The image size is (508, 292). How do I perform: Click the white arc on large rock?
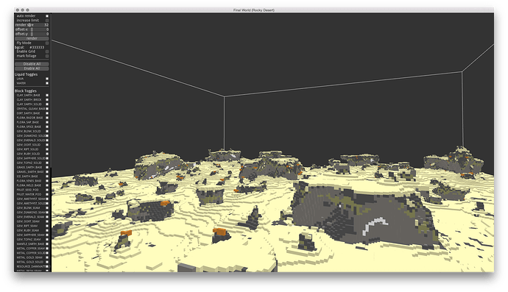[x=374, y=226]
